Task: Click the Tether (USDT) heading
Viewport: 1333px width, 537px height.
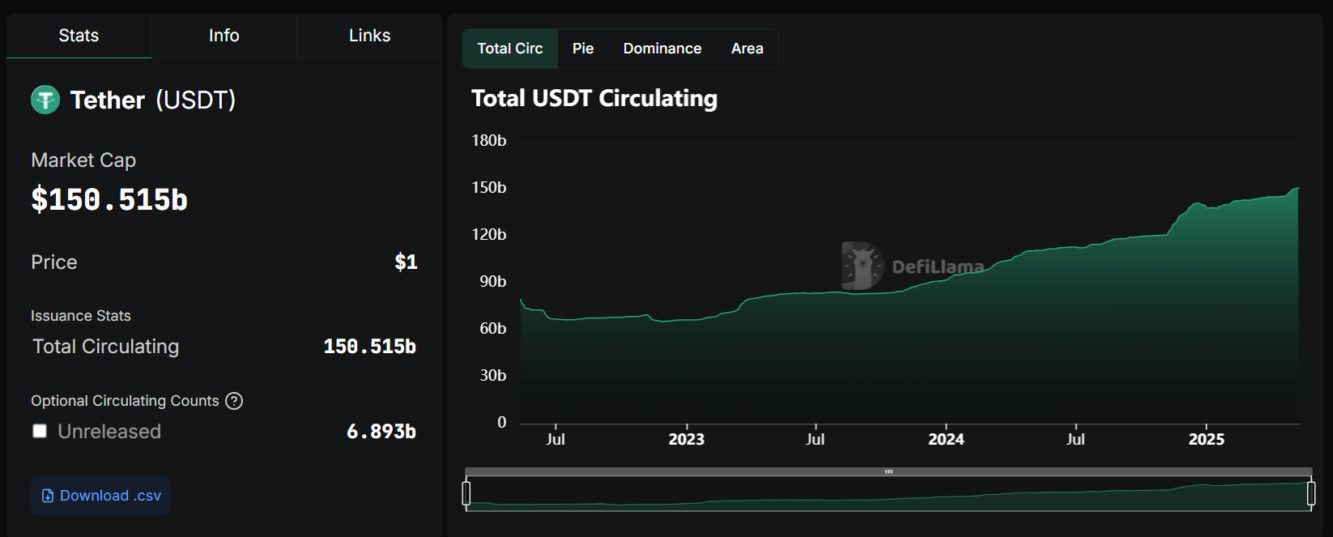Action: 153,100
